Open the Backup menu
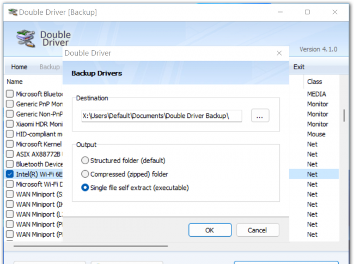354x264 pixels. pyautogui.click(x=50, y=67)
